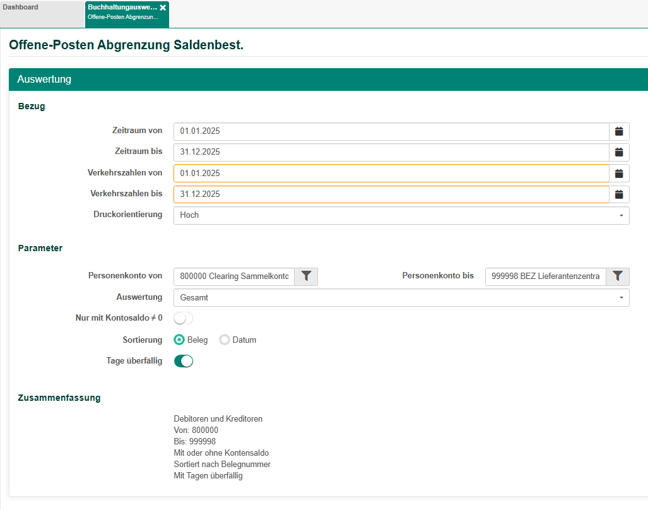Viewport: 648px width, 510px height.
Task: Open calendar picker for Zeitraum von
Action: [x=619, y=131]
